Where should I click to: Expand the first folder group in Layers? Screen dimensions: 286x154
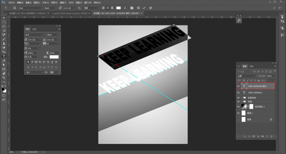coord(242,98)
